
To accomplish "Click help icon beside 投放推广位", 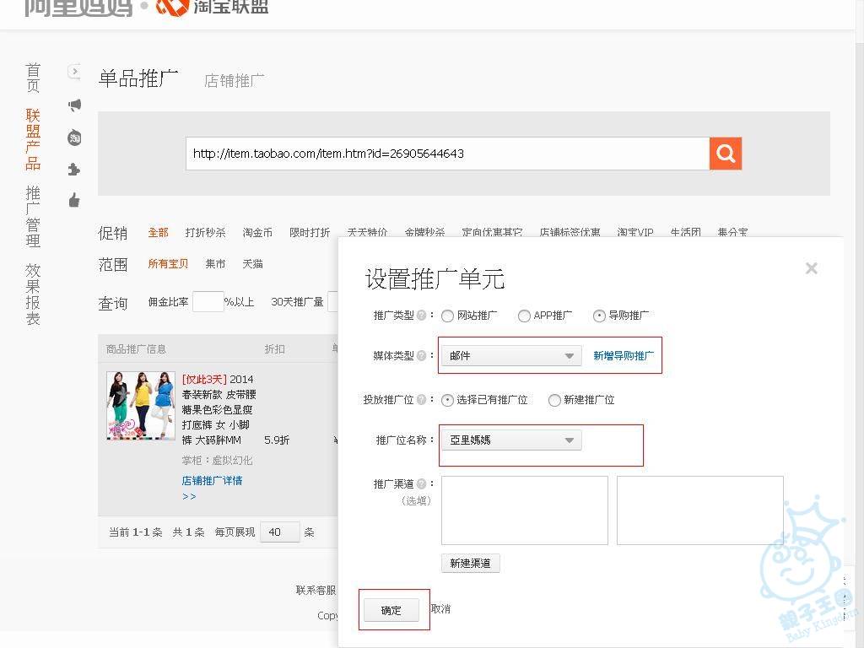I will click(x=422, y=399).
